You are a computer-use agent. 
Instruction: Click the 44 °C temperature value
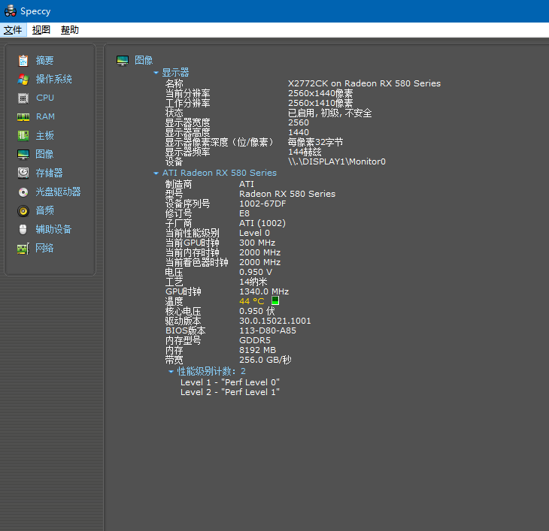(251, 301)
